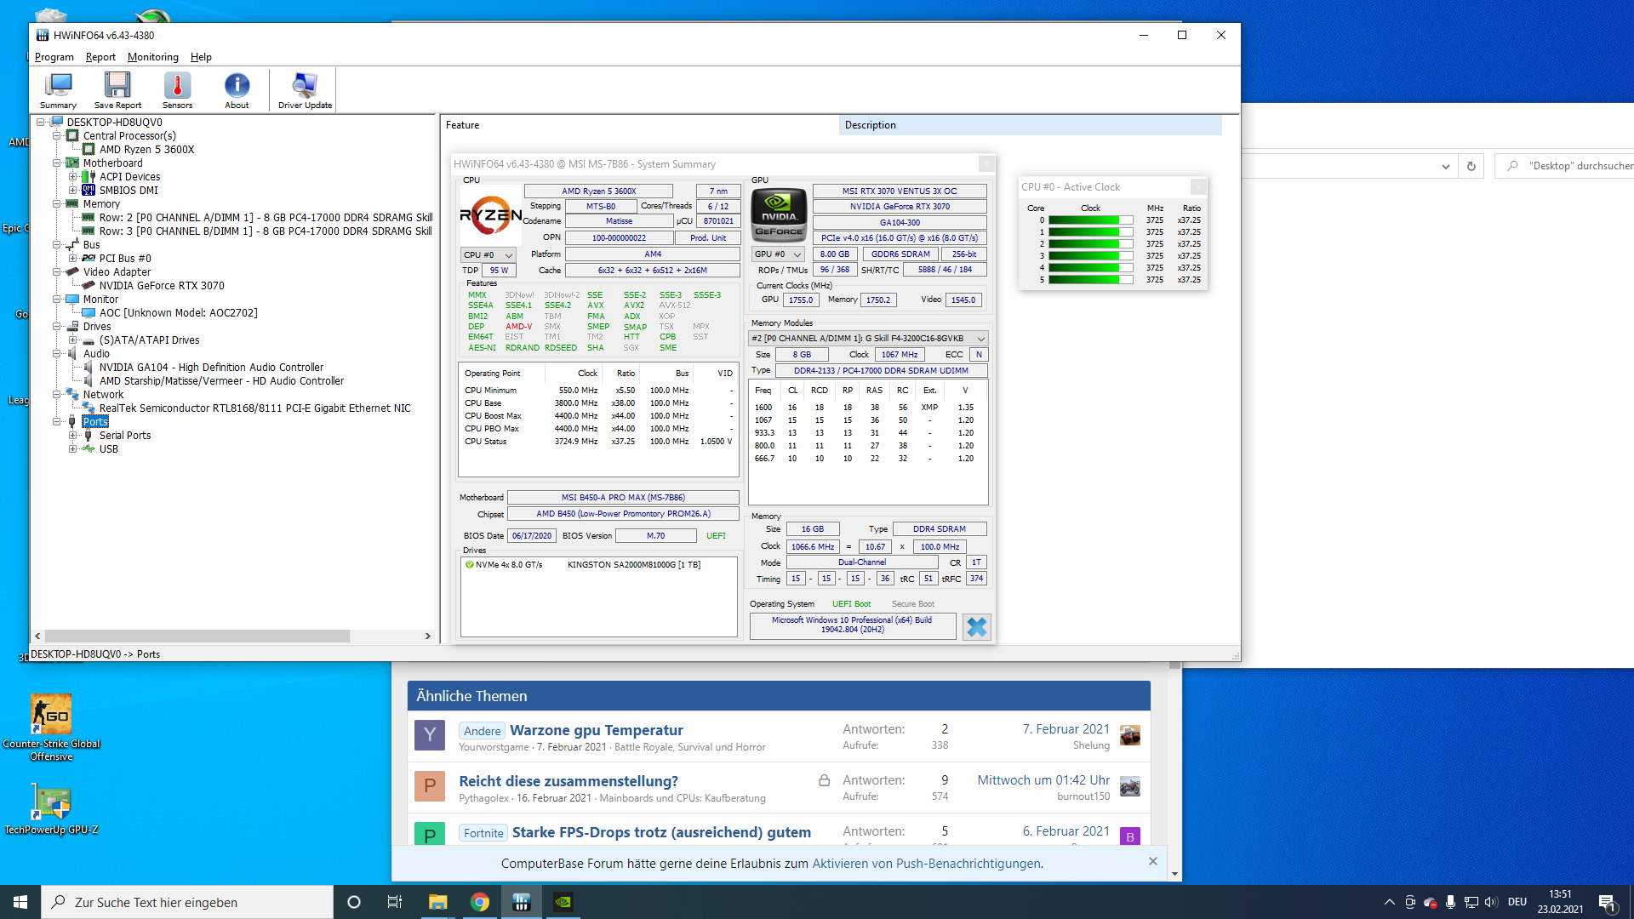
Task: Expand the Serial Ports tree node
Action: 73,436
